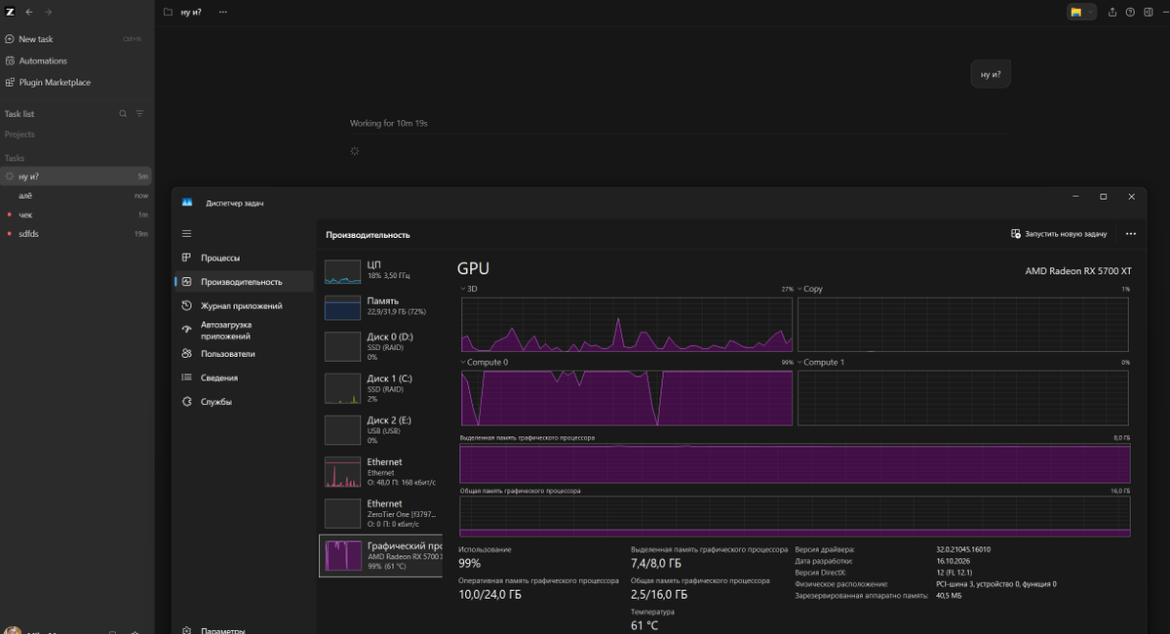Image resolution: width=1170 pixels, height=634 pixels.
Task: Select Диск 2 (E:) USB entry
Action: click(380, 430)
